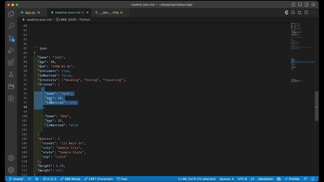Open the errors and warnings problems indicator
The image size is (324, 182).
tap(50, 179)
